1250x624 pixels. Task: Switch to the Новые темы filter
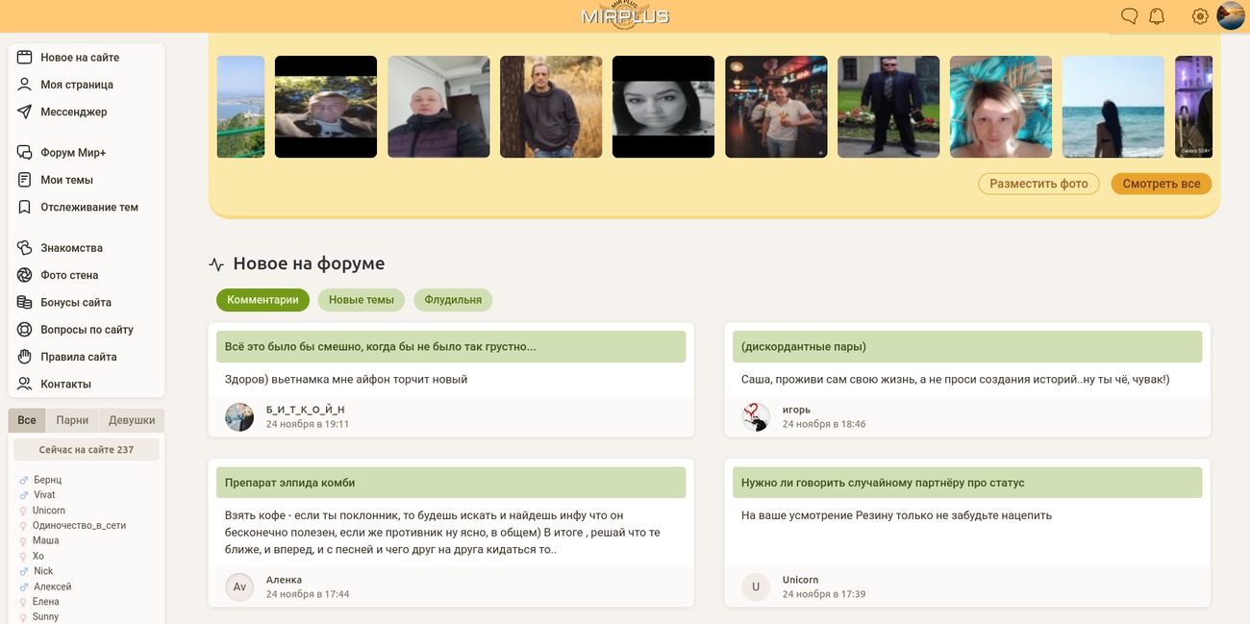(362, 300)
